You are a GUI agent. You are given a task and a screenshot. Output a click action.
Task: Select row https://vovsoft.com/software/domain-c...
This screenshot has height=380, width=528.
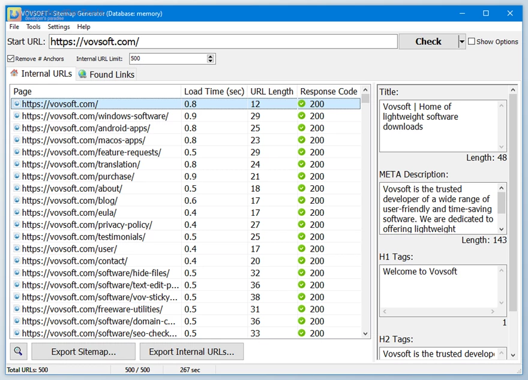[185, 321]
